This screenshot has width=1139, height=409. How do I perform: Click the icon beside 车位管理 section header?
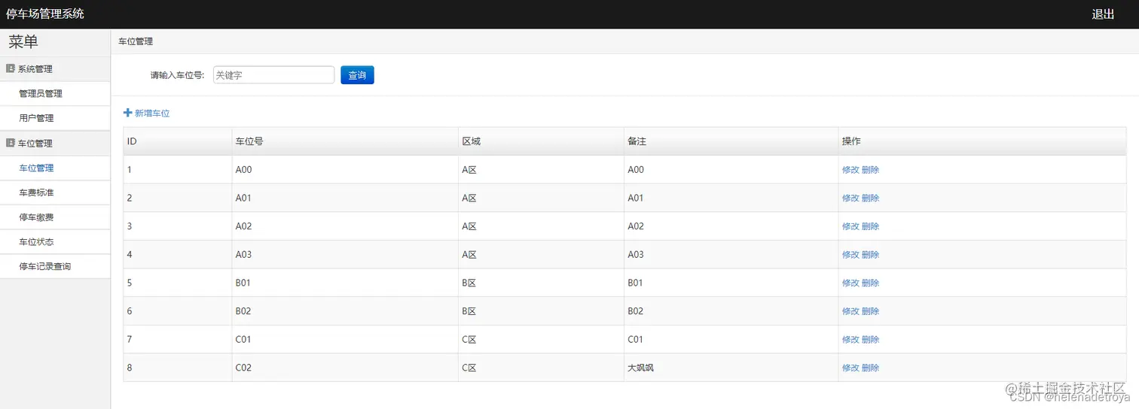(11, 143)
